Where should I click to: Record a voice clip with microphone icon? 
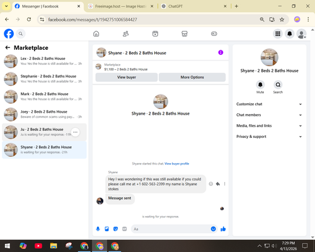(x=98, y=229)
